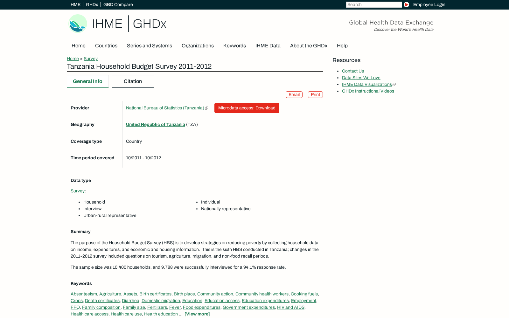Expand keywords with View more
This screenshot has height=318, width=509.
tap(197, 314)
